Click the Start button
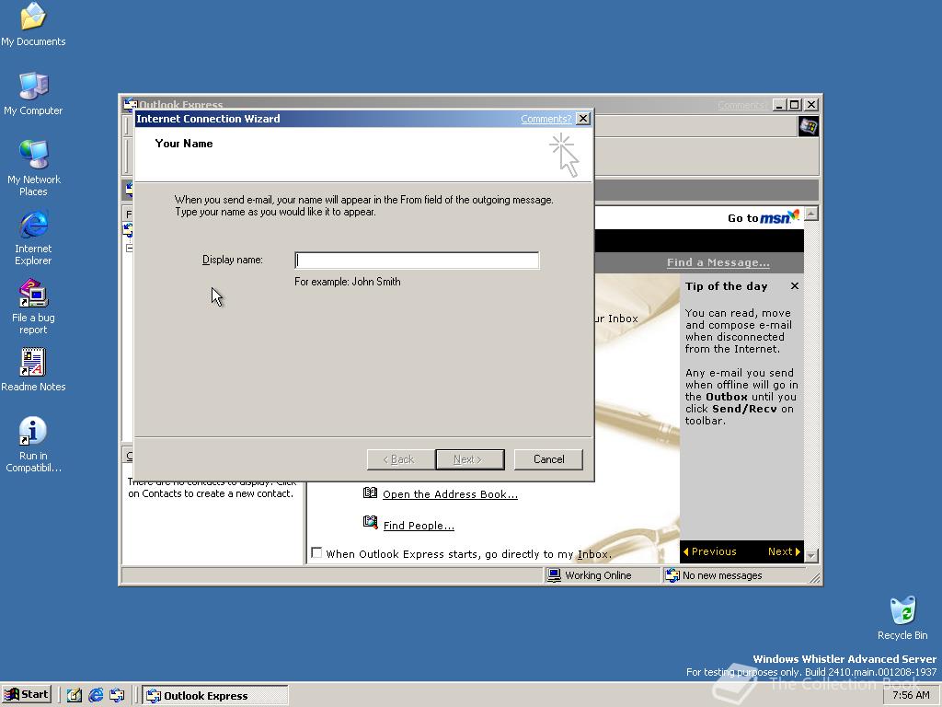 (x=27, y=694)
